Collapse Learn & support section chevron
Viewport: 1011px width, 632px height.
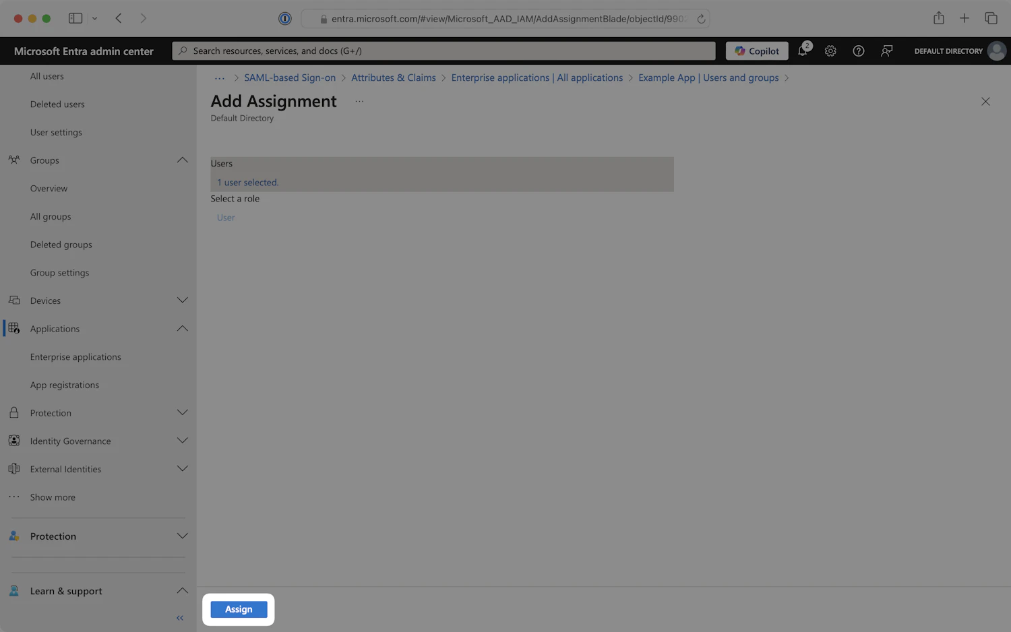[182, 591]
